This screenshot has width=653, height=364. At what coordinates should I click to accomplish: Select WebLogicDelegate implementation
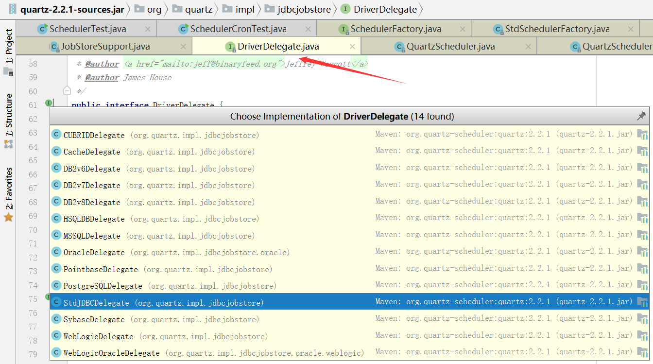click(349, 336)
